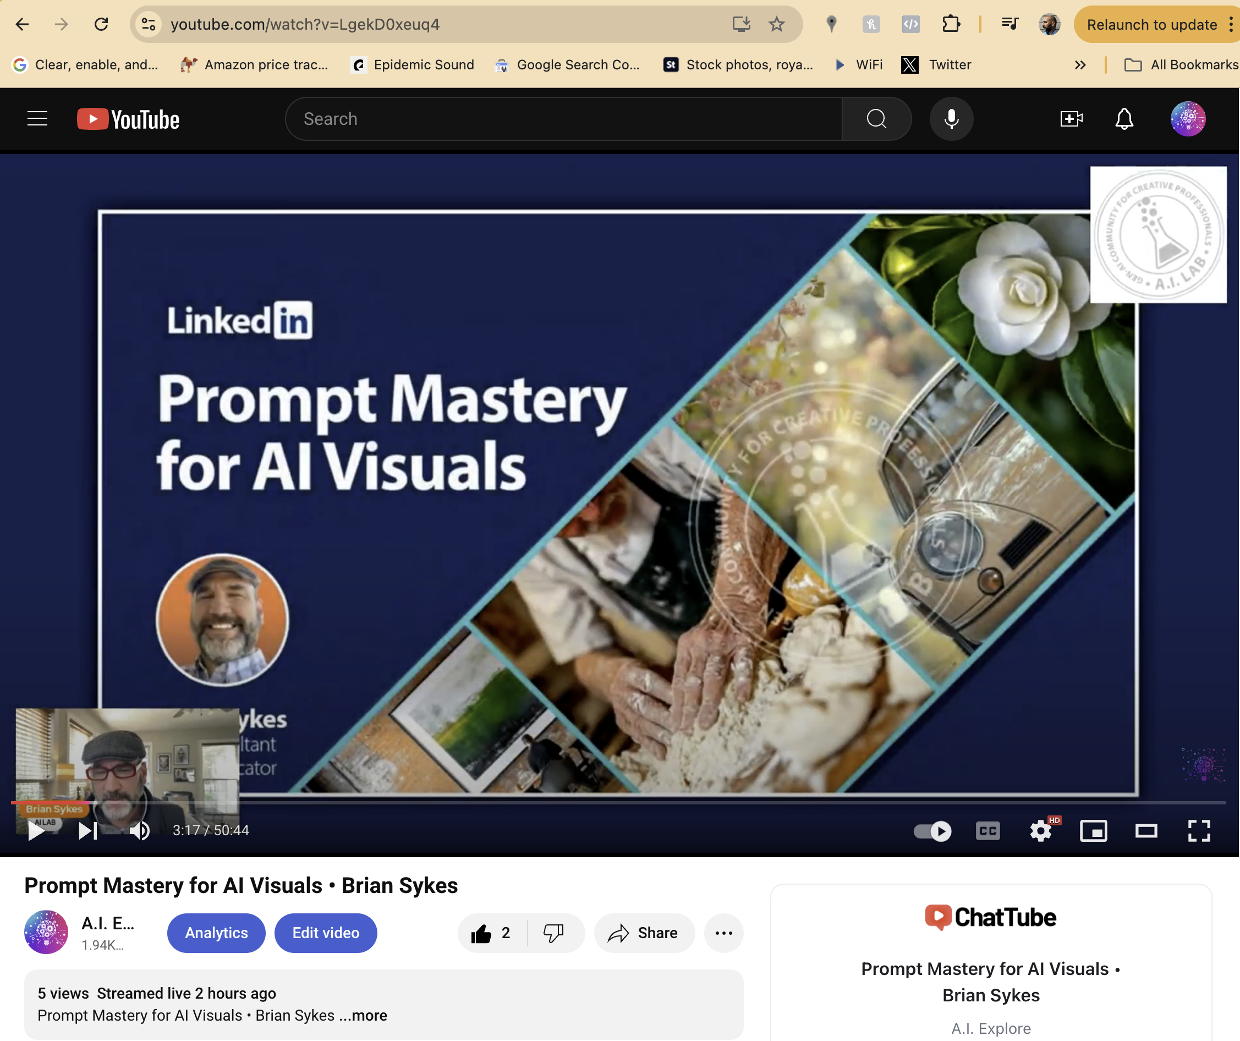
Task: Dislike the video with thumbs down
Action: click(x=553, y=933)
